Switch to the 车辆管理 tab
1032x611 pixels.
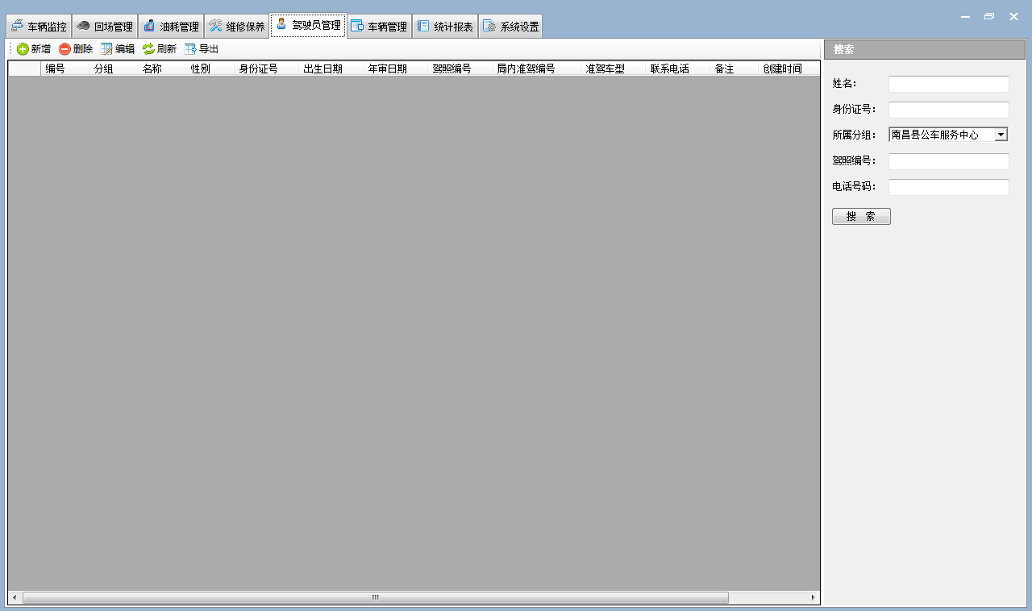pyautogui.click(x=379, y=27)
